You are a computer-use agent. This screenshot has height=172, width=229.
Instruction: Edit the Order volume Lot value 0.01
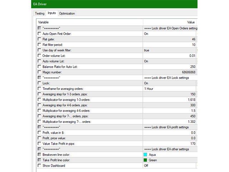[169, 56]
